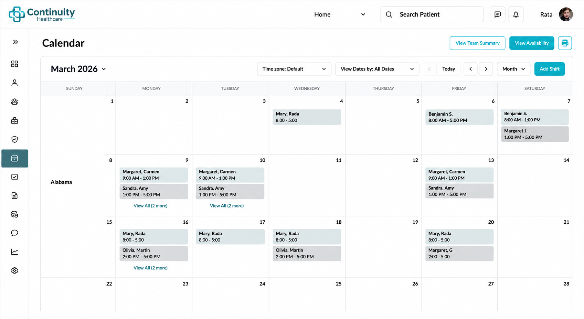The height and width of the screenshot is (319, 584).
Task: Select date 11 in the calendar
Action: click(x=339, y=160)
